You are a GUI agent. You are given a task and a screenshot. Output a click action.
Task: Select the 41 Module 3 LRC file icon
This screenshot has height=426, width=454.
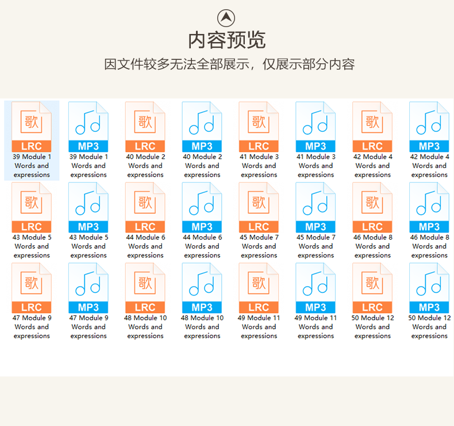tap(259, 127)
